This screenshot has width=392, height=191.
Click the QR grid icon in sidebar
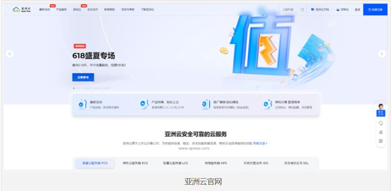[380, 141]
